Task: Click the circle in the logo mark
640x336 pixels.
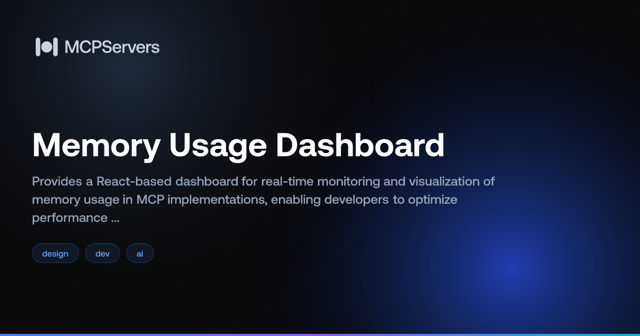Action: click(x=47, y=47)
